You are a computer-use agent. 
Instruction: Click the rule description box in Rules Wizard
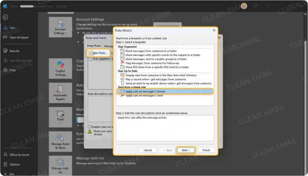(165, 128)
